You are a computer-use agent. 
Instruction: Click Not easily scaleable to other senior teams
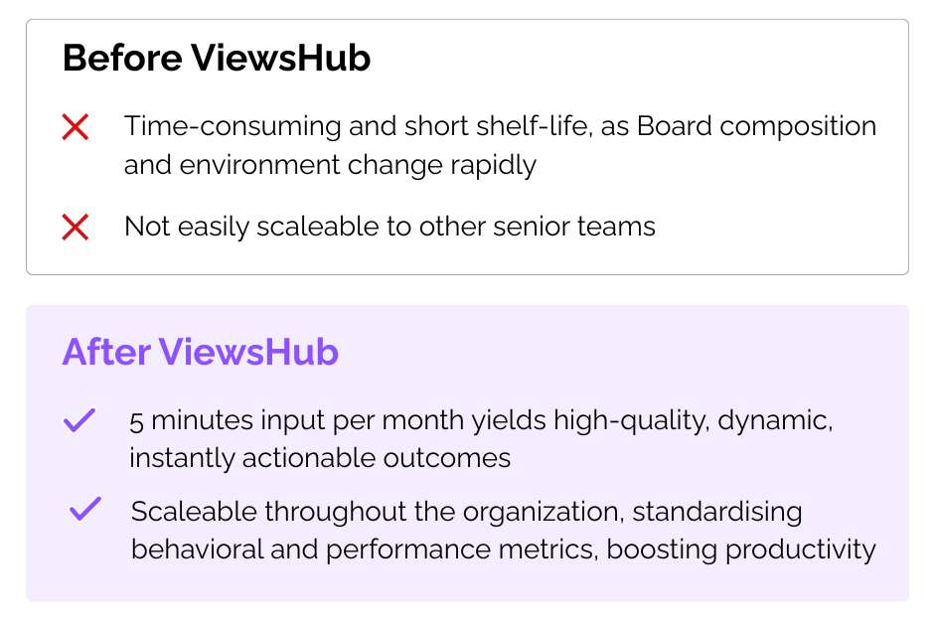(389, 227)
